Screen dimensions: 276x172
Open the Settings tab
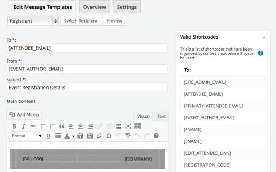pos(127,7)
